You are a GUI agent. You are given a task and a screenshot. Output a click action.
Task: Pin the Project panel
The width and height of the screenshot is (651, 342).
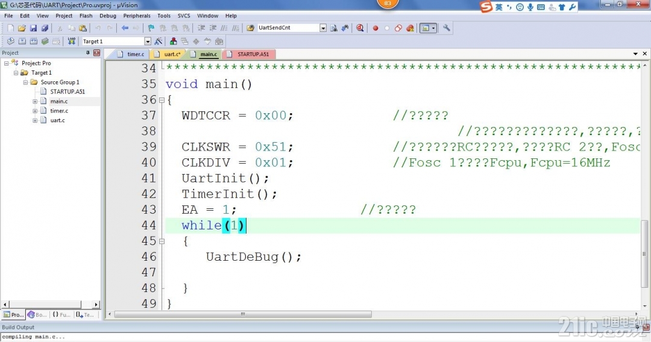pos(87,52)
